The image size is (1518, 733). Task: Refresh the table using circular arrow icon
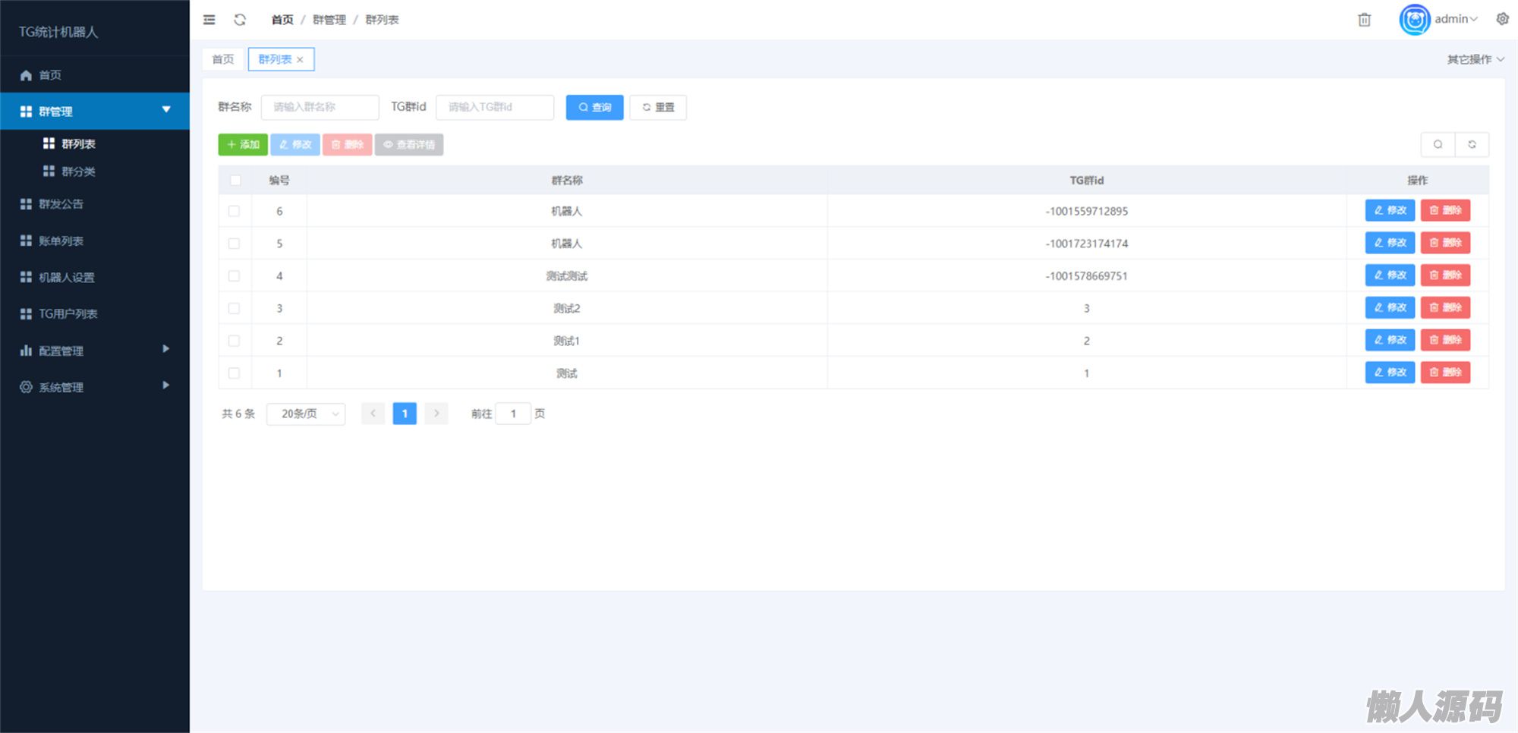(x=1472, y=144)
